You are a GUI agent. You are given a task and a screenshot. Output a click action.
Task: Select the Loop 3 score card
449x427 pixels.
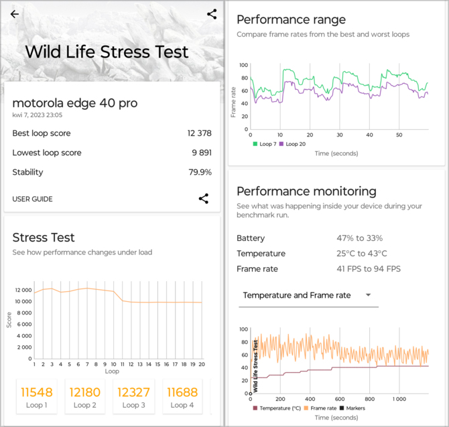tap(134, 396)
